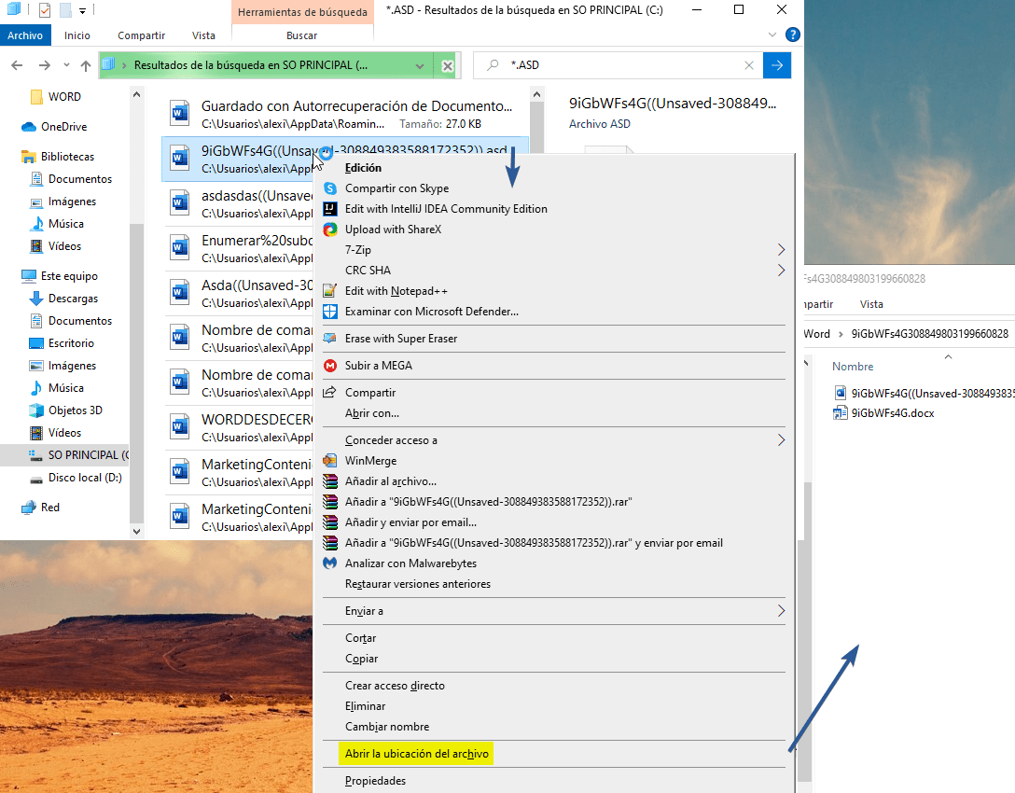1015x793 pixels.
Task: Click WinRAR icon beside Añadir y enviar por email
Action: [x=330, y=522]
